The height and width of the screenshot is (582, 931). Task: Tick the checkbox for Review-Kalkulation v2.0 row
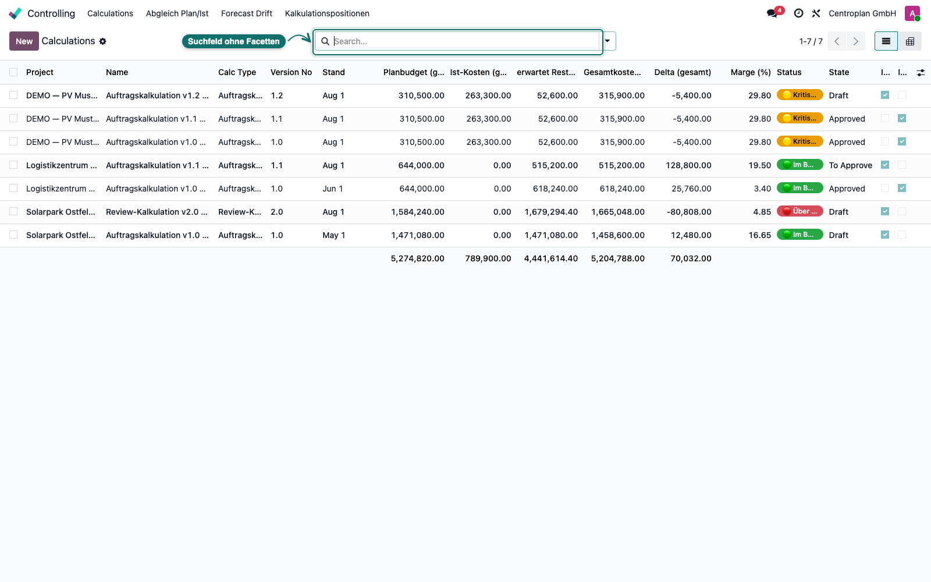pos(13,212)
